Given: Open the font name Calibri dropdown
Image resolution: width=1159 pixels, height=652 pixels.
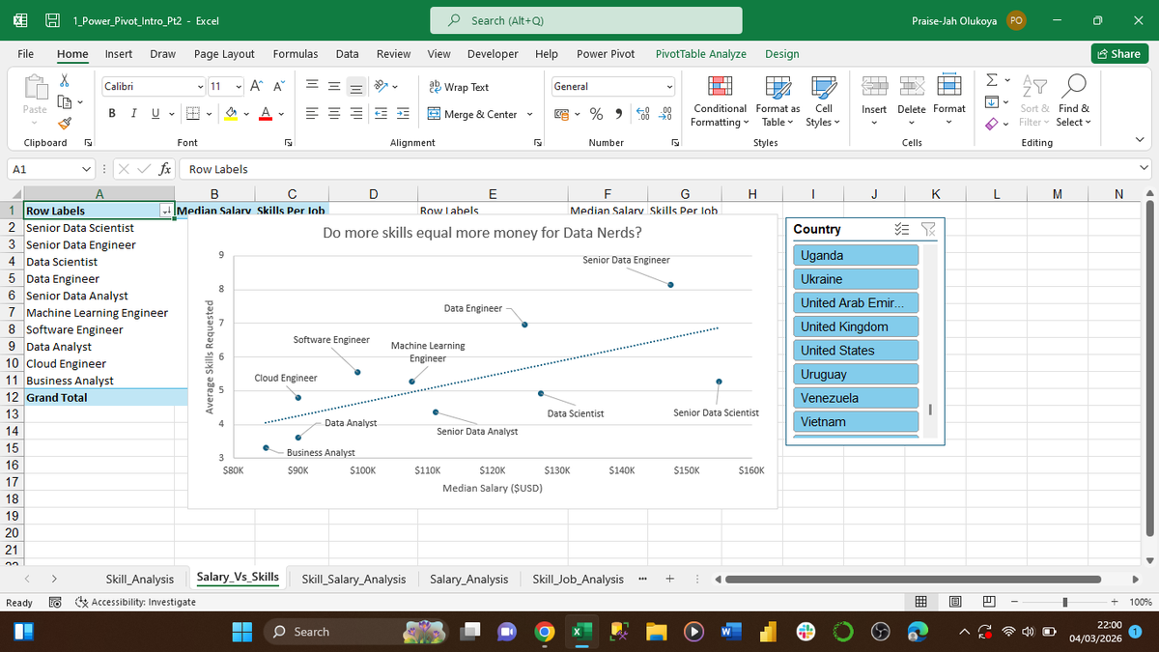Looking at the screenshot, I should (199, 87).
